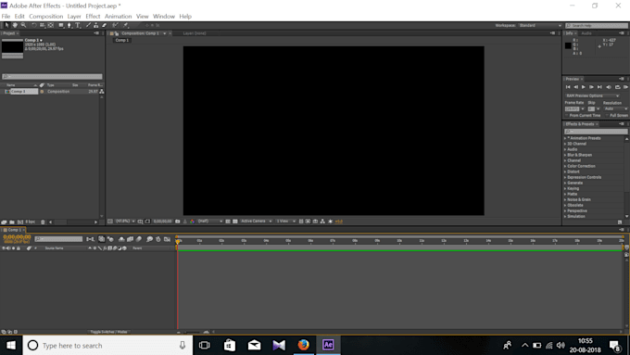Jump to last frame in Preview panel

pyautogui.click(x=599, y=87)
